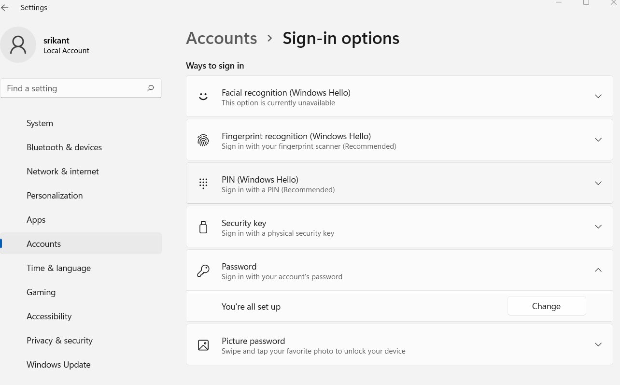620x385 pixels.
Task: Click the Settings window title text
Action: (34, 8)
